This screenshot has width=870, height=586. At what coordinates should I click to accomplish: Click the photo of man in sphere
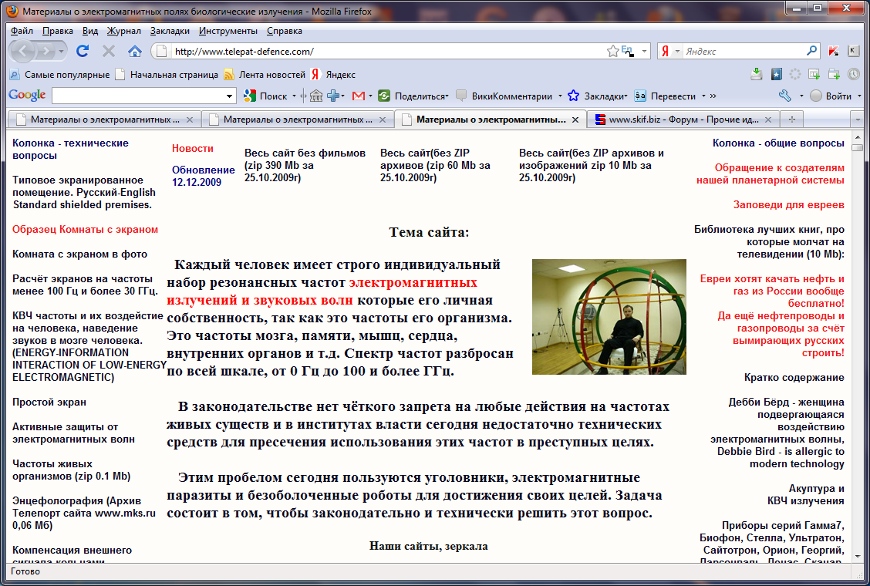pos(609,316)
